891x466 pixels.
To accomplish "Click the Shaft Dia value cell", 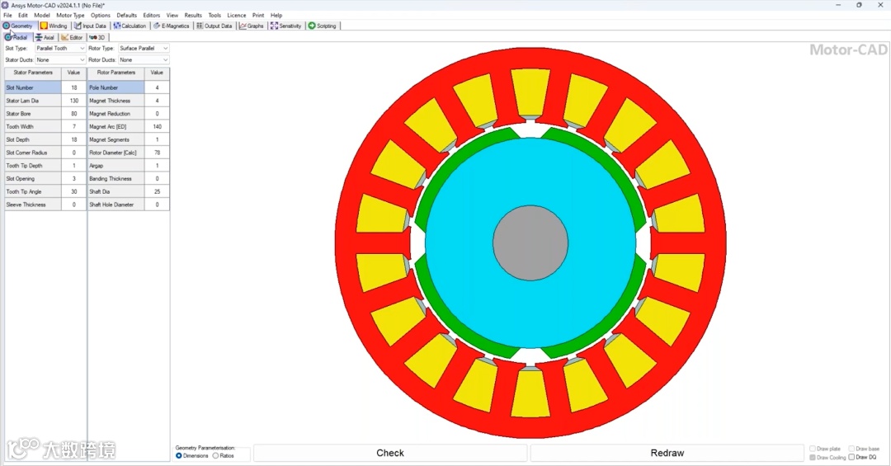I will click(x=157, y=191).
